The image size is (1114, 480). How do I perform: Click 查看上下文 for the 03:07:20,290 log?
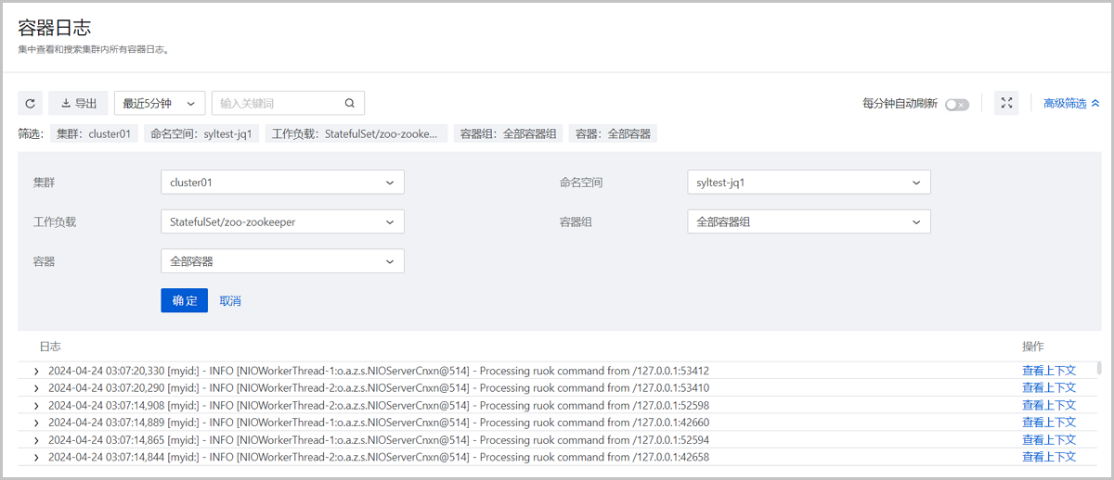(1048, 388)
